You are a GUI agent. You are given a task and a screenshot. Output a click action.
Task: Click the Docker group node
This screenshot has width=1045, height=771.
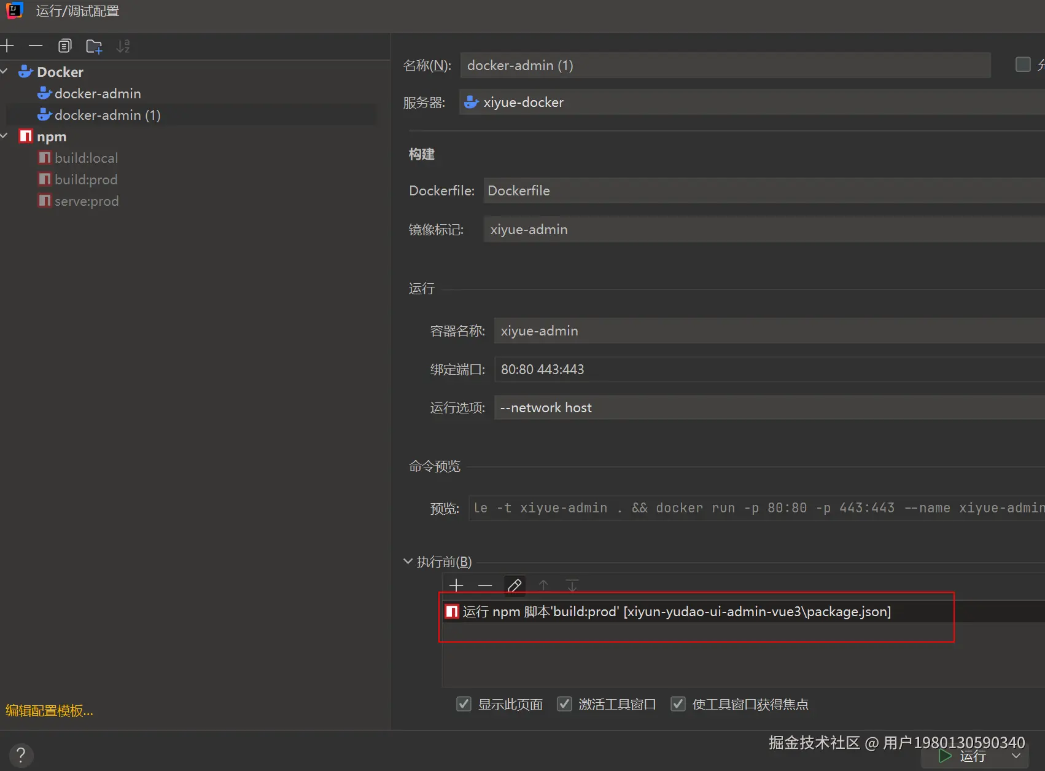60,72
